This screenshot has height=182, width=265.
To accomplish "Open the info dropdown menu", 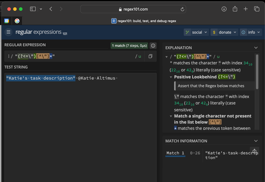I will 251,32.
